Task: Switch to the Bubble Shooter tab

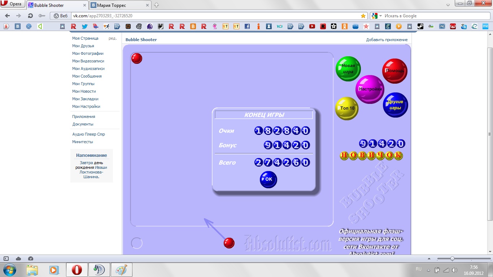Action: coord(57,5)
